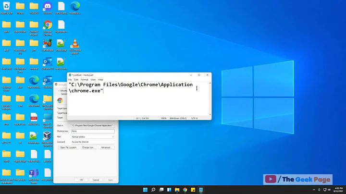Click OK in Properties dialog
Screen dimensions: 346x194
coord(81,180)
